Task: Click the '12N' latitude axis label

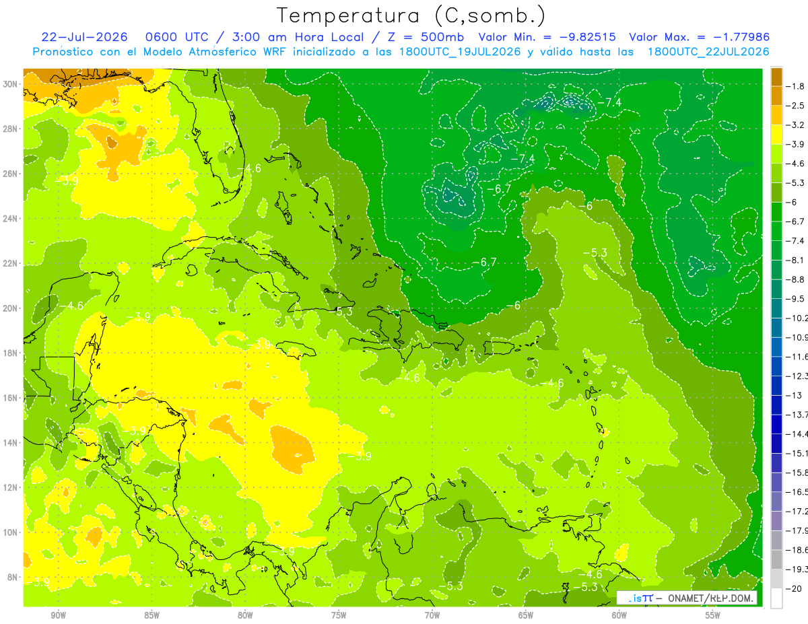Action: click(10, 487)
